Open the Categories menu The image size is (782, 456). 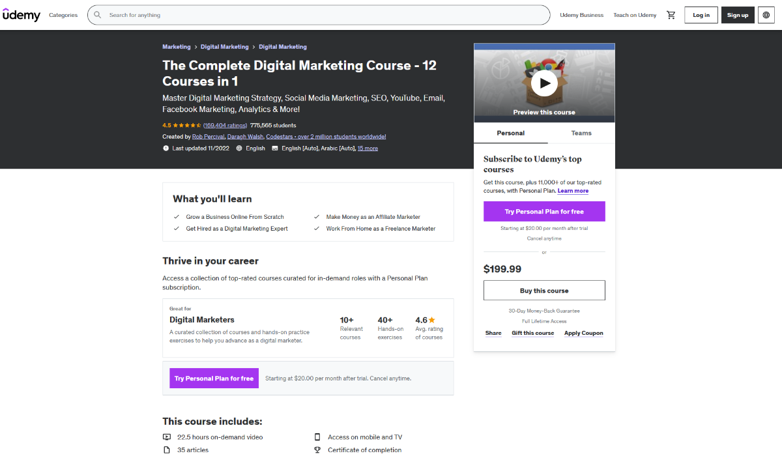(x=63, y=15)
